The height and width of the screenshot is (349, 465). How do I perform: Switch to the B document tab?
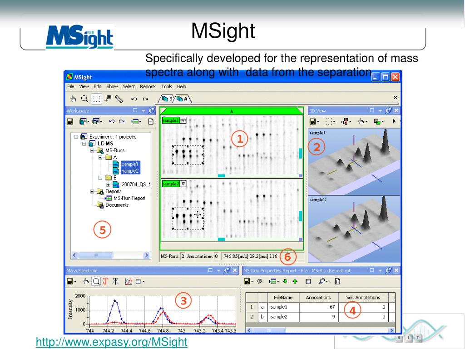tap(167, 99)
